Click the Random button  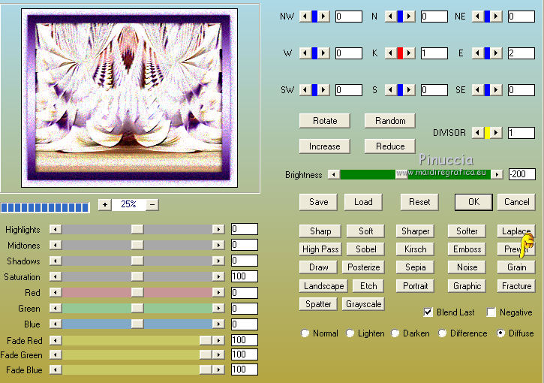[390, 121]
